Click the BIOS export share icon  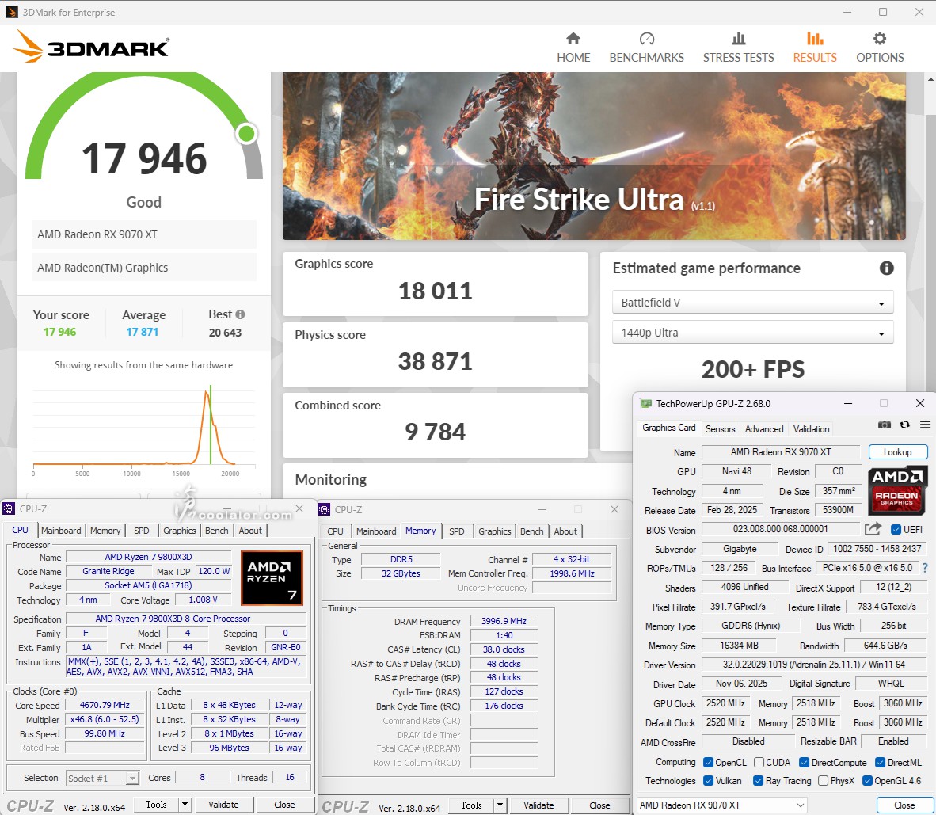(x=873, y=529)
